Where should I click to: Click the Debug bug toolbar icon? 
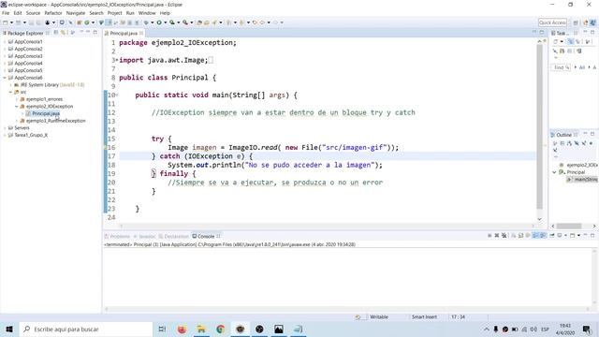(x=146, y=22)
